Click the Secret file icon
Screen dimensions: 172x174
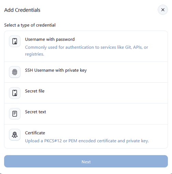tap(15, 93)
